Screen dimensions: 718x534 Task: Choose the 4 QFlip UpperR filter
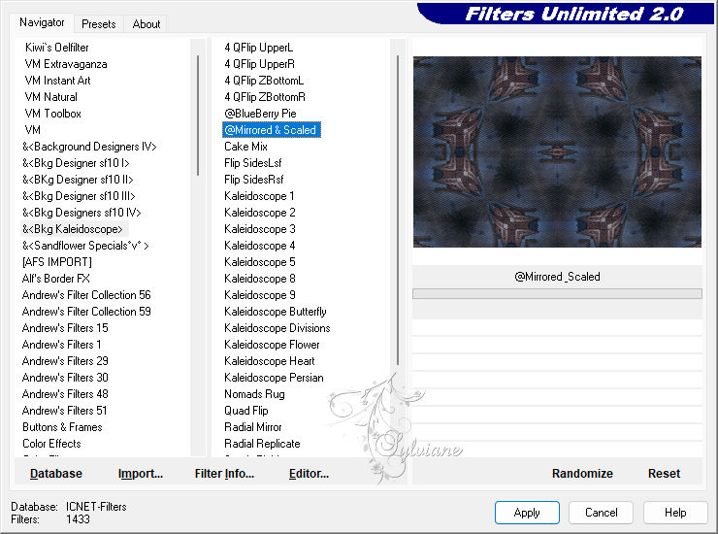click(260, 64)
